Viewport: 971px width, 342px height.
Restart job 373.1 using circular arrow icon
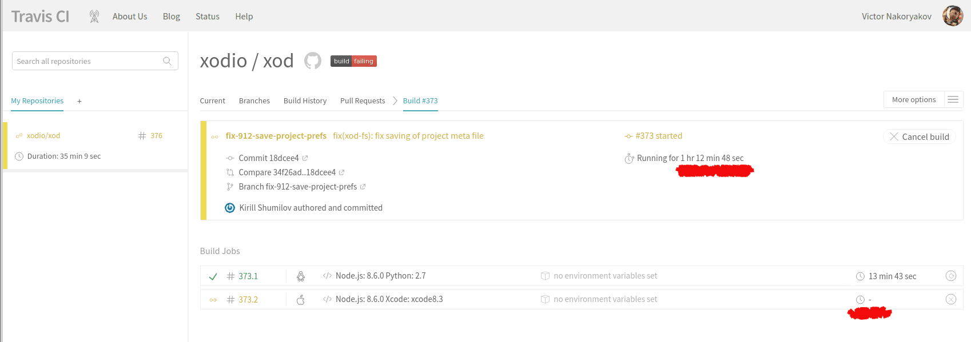click(951, 276)
